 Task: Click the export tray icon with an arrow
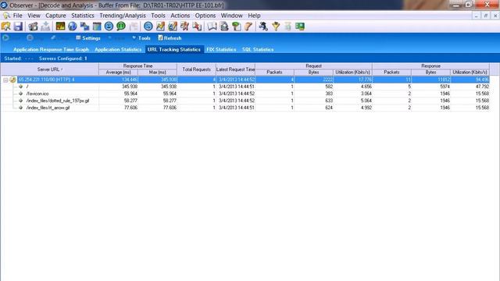45,27
